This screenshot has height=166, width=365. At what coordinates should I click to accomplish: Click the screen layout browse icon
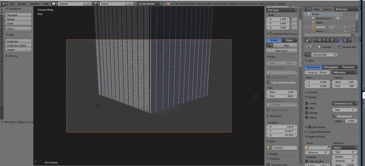[54, 4]
